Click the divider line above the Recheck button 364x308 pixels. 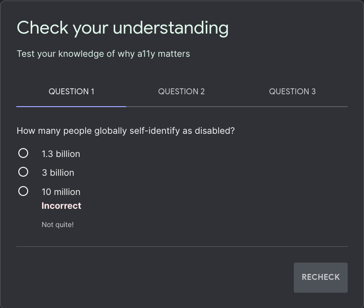[182, 246]
